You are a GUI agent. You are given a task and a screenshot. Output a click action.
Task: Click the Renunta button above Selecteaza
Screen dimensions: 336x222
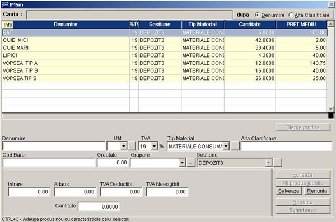[303, 202]
